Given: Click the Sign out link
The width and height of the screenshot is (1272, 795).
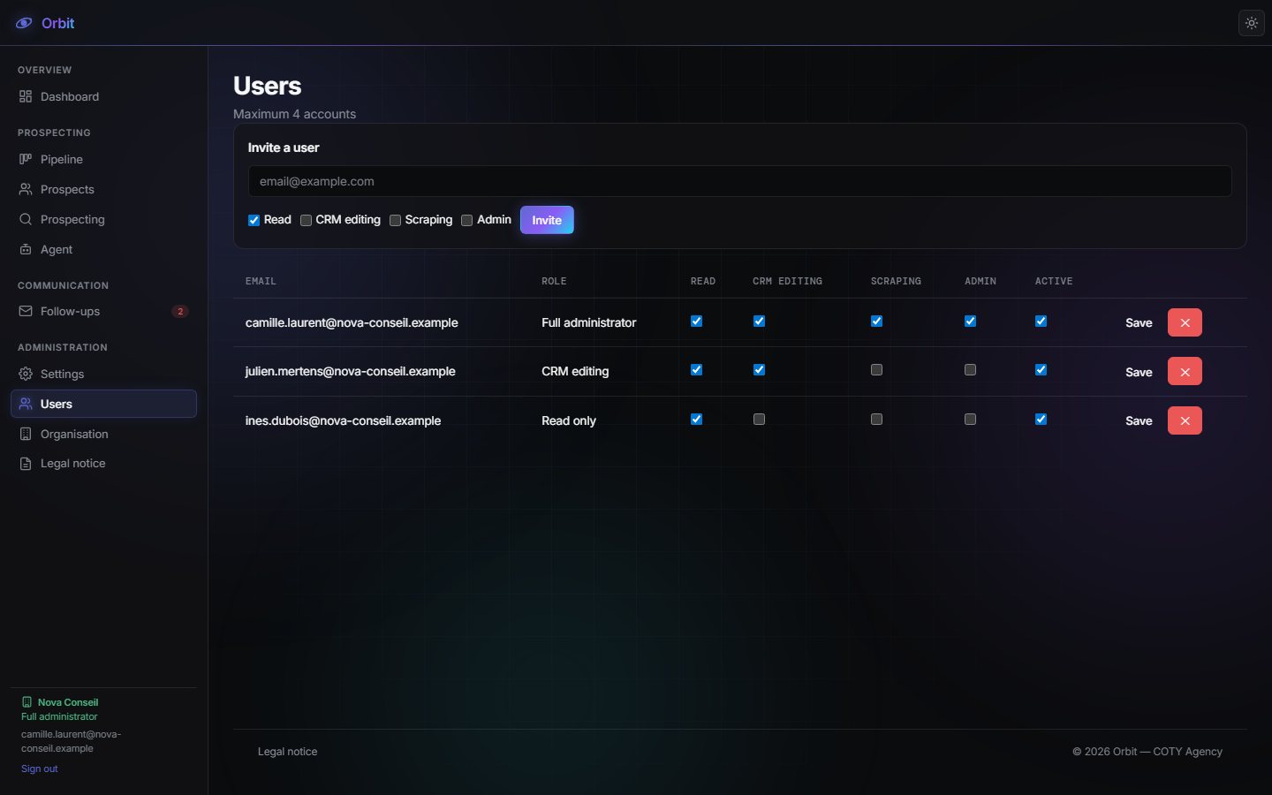Looking at the screenshot, I should 40,768.
